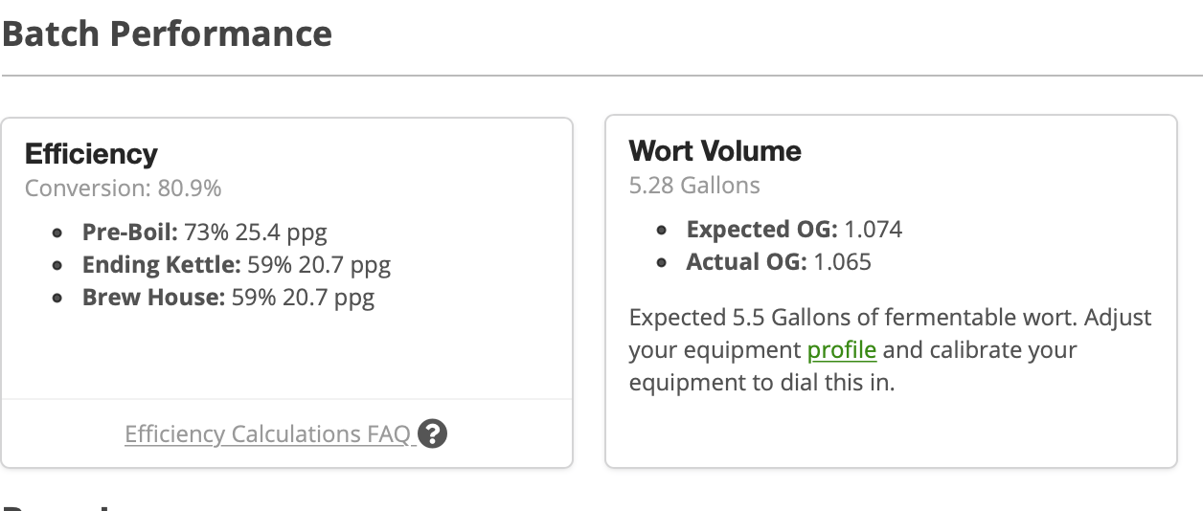Click the 5.28 Gallons subtitle

pyautogui.click(x=694, y=186)
